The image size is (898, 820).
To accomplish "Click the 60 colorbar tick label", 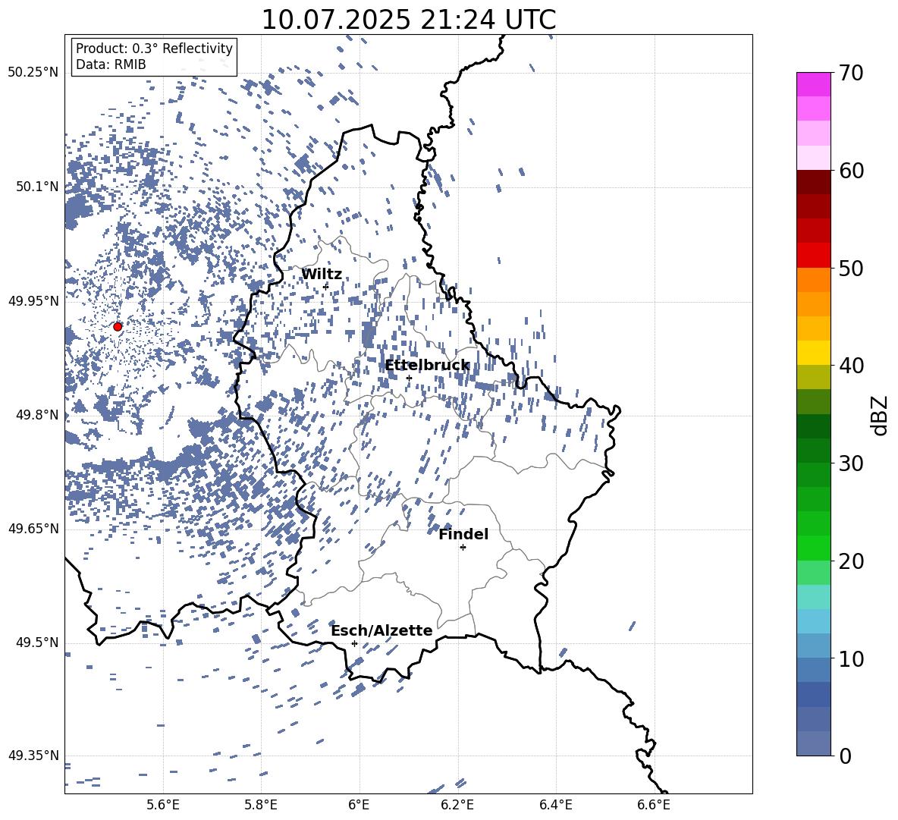I will 851,171.
